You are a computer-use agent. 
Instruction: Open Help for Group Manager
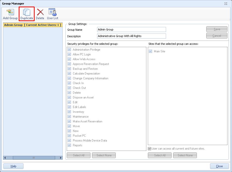tap(13, 166)
